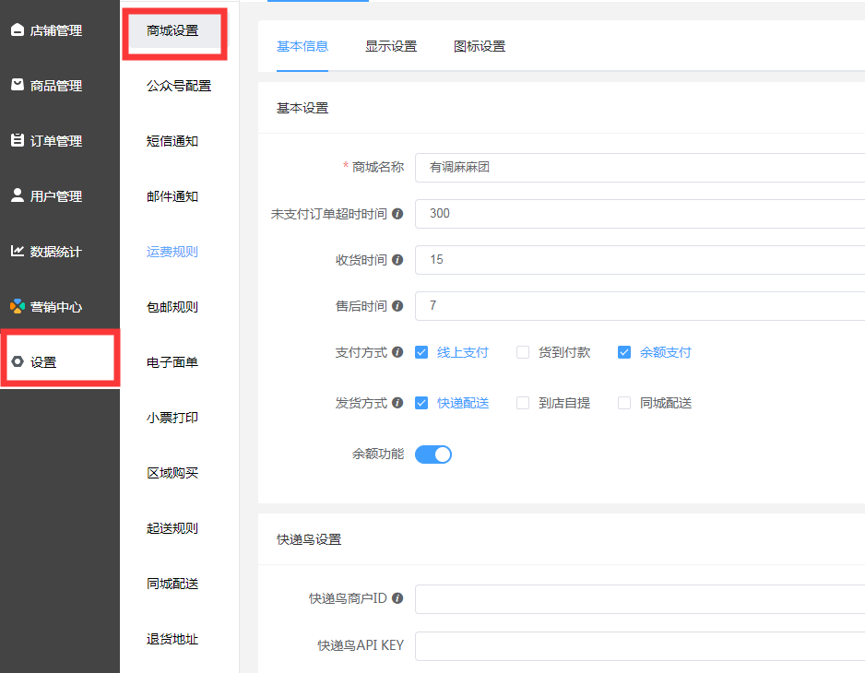The width and height of the screenshot is (865, 673).
Task: Uncheck the 线上支付 checkbox
Action: 421,352
